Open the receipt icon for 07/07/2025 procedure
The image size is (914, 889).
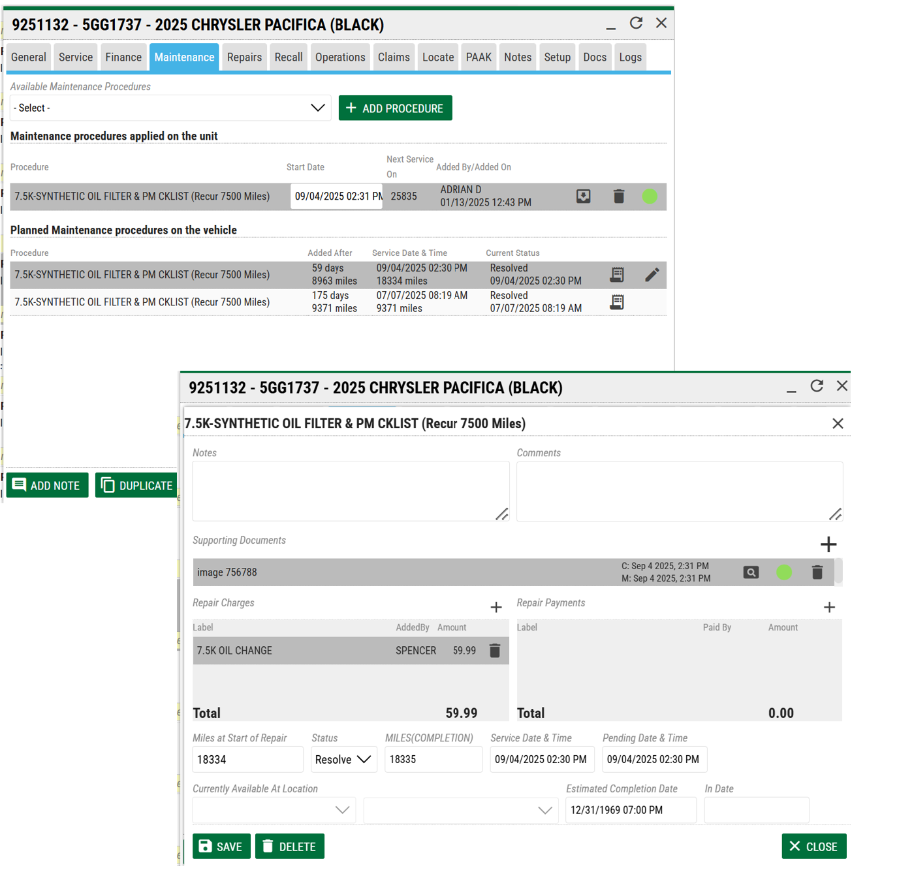click(616, 302)
